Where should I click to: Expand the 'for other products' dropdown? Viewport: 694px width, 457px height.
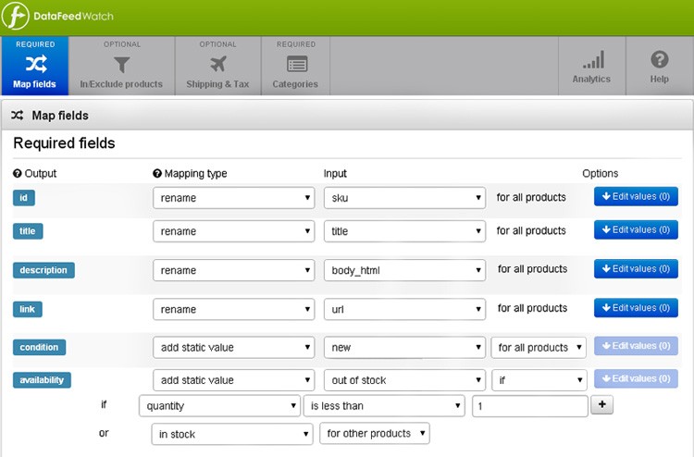[375, 433]
